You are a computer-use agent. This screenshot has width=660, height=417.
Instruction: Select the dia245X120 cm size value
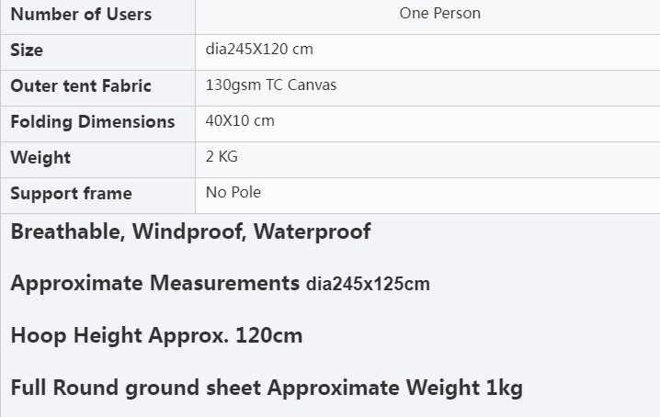pos(259,50)
